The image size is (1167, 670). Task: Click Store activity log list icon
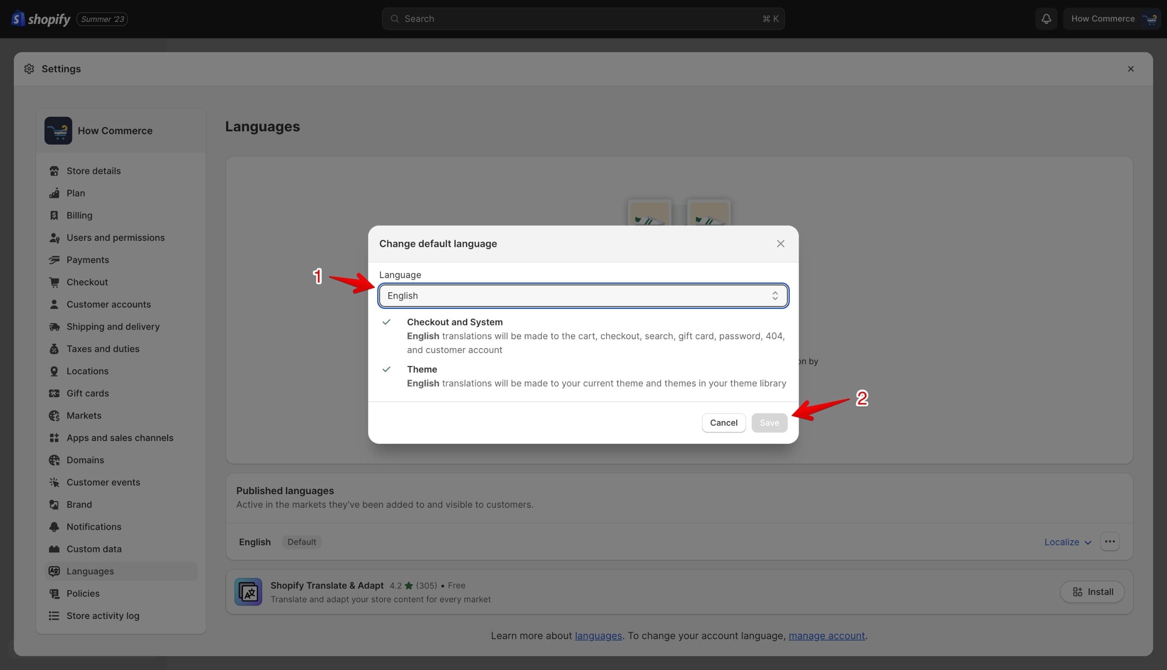pyautogui.click(x=54, y=616)
